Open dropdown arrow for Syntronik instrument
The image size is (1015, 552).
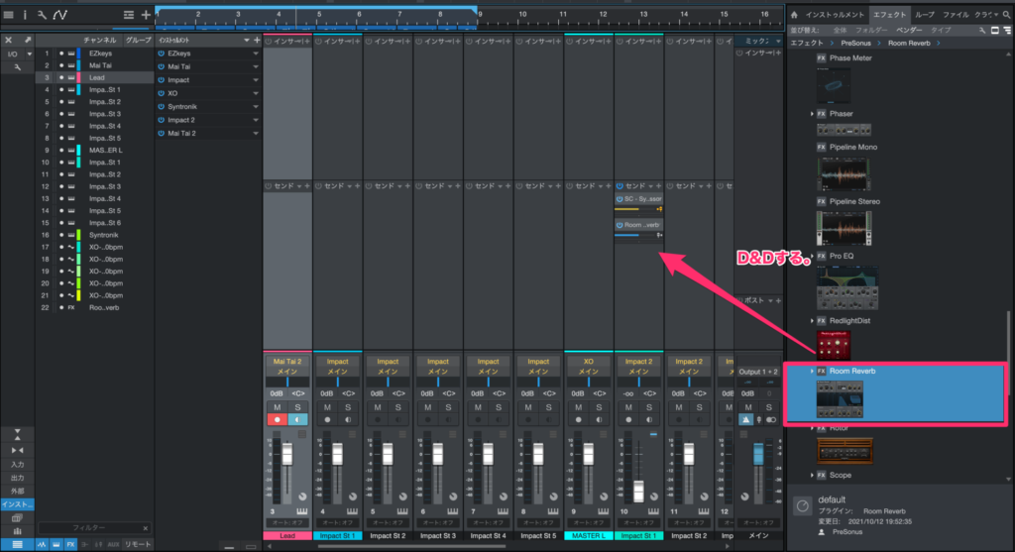pyautogui.click(x=256, y=106)
